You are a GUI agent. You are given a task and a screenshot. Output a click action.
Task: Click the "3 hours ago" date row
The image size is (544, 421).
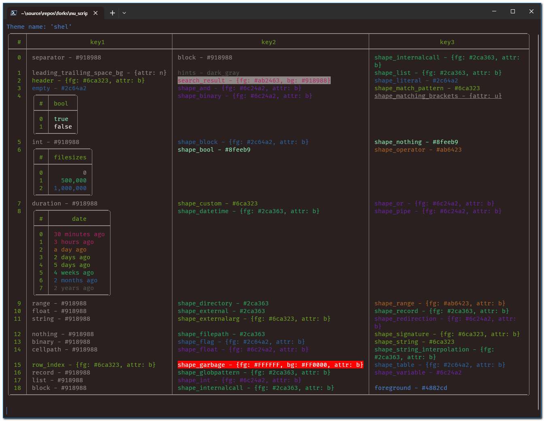click(74, 242)
